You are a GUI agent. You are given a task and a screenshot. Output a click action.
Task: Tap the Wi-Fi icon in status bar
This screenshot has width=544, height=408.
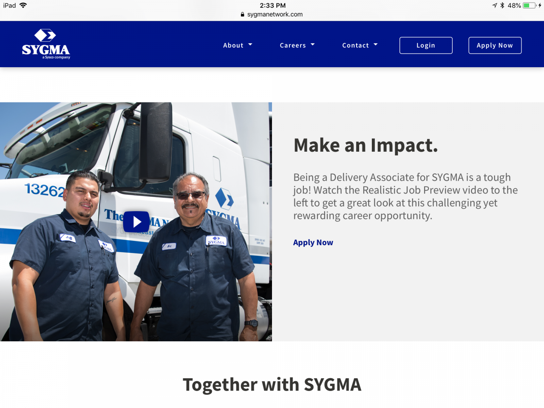pos(23,5)
